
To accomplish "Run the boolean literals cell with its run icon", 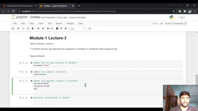I will click(x=32, y=81).
